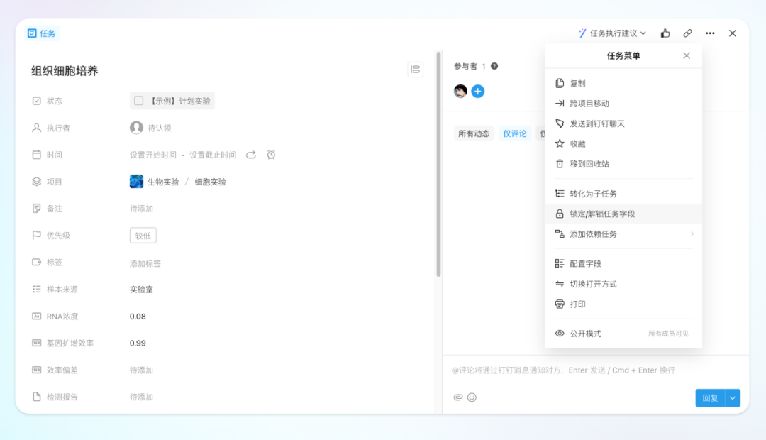
Task: Close the 任务菜单 popup
Action: click(687, 56)
